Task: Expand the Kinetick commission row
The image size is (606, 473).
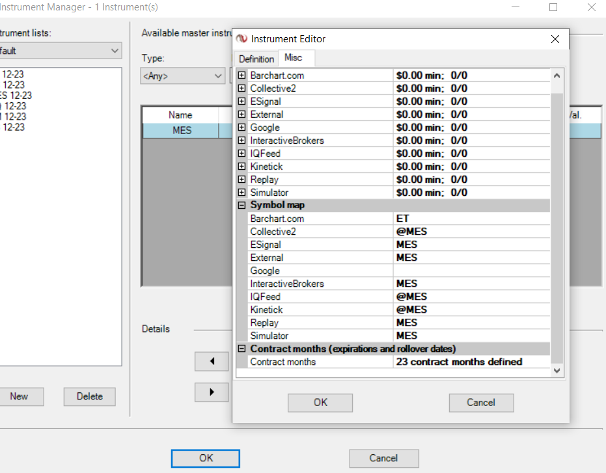Action: tap(241, 166)
